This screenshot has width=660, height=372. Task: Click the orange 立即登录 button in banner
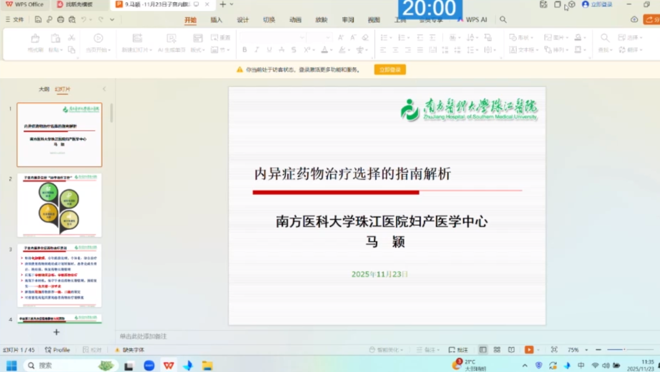(390, 70)
